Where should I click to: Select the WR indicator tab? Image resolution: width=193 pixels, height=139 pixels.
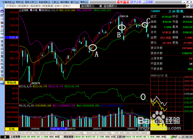click(109, 133)
